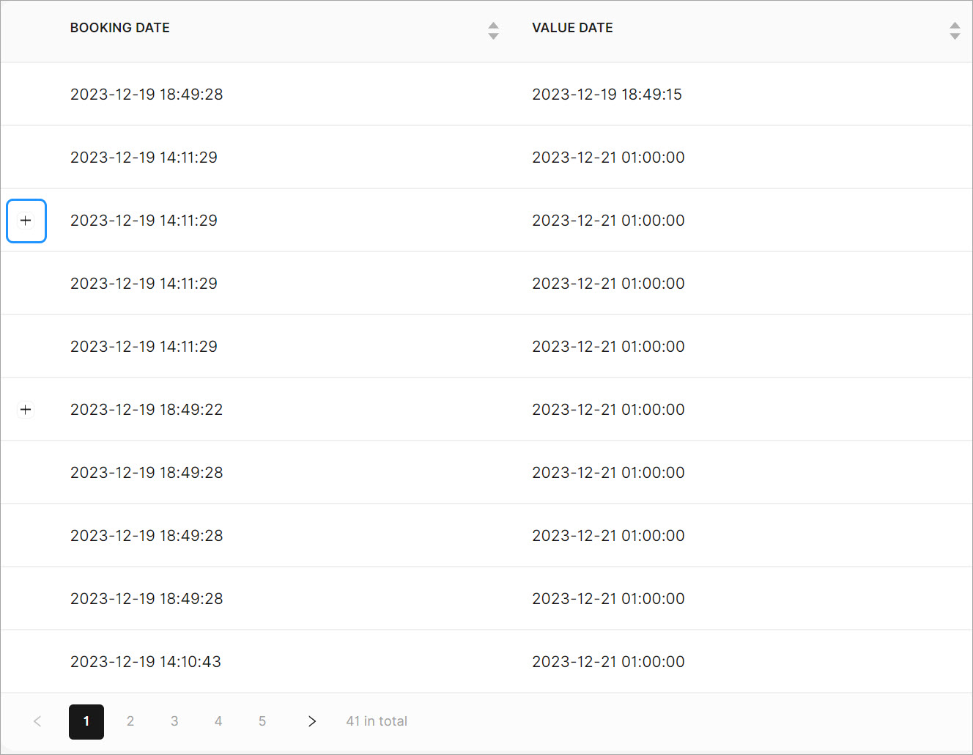Click the Booking Date ascending sort caret
The height and width of the screenshot is (755, 973).
[493, 26]
